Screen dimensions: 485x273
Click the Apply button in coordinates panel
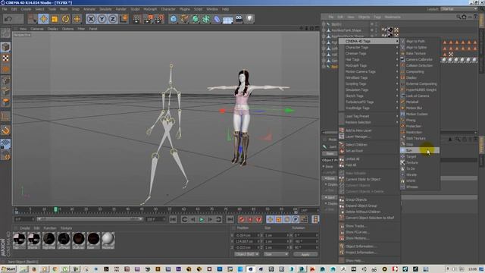[305, 255]
